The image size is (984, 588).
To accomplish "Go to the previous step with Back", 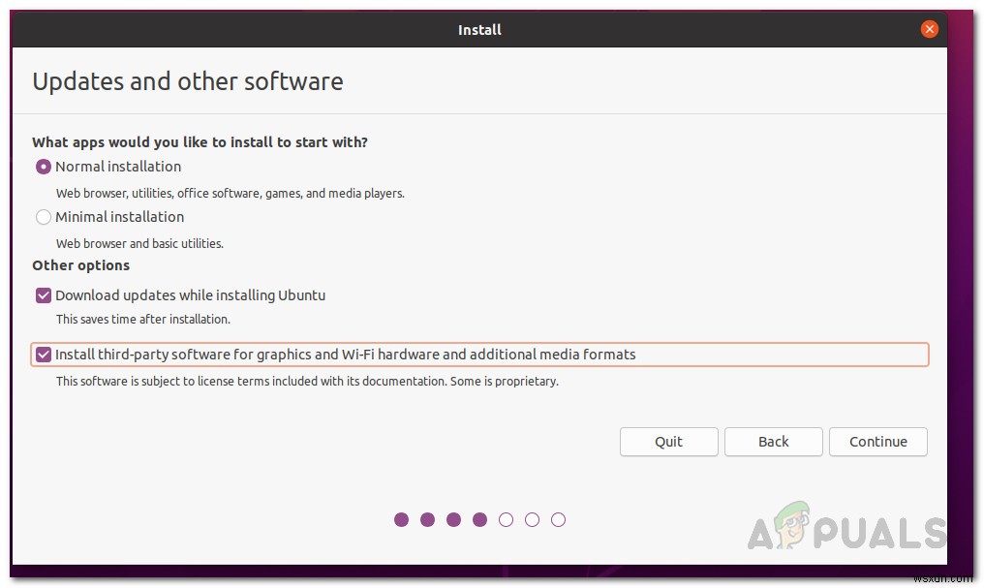I will (x=773, y=442).
